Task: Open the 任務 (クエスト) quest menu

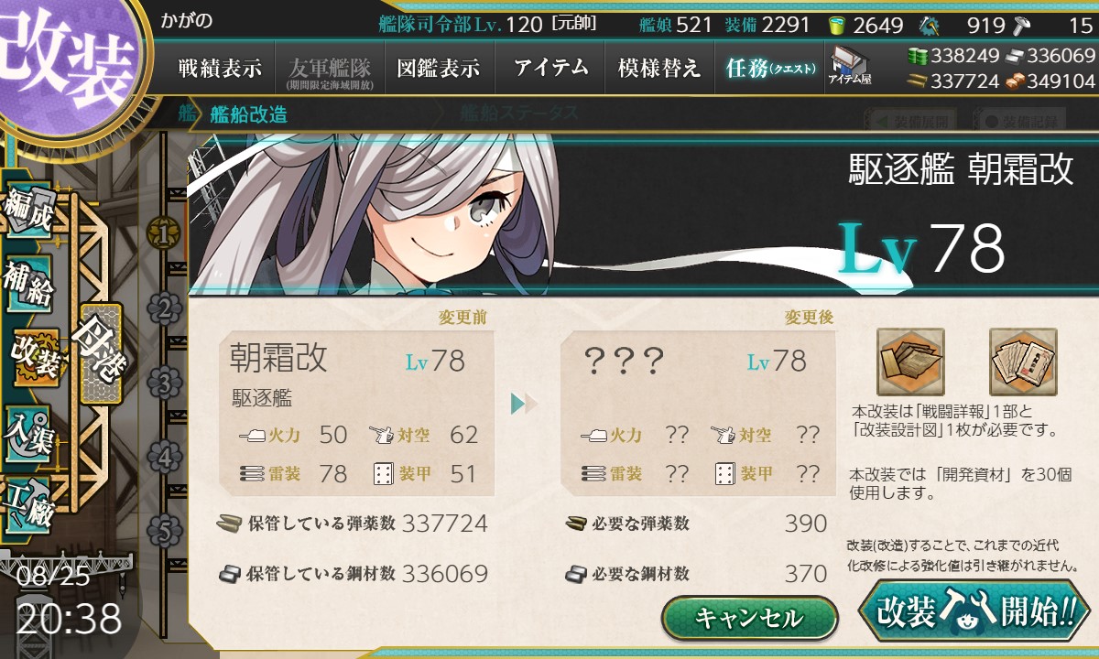Action: tap(769, 68)
